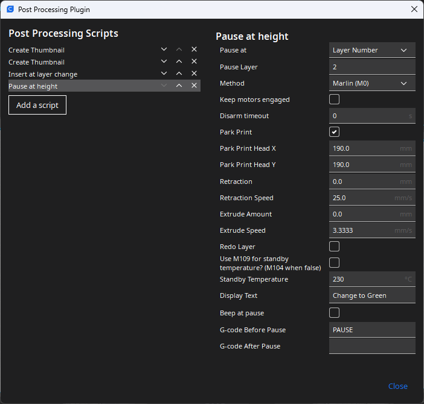Click the Add a script button

[37, 105]
